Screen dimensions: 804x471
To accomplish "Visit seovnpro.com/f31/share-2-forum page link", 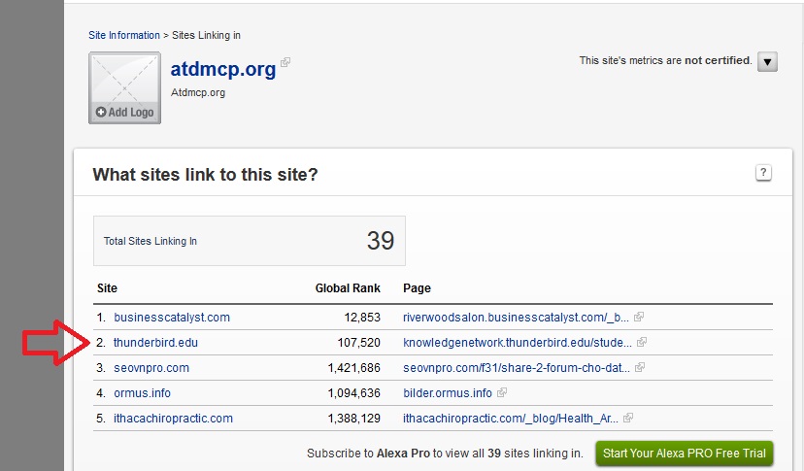I will (517, 368).
